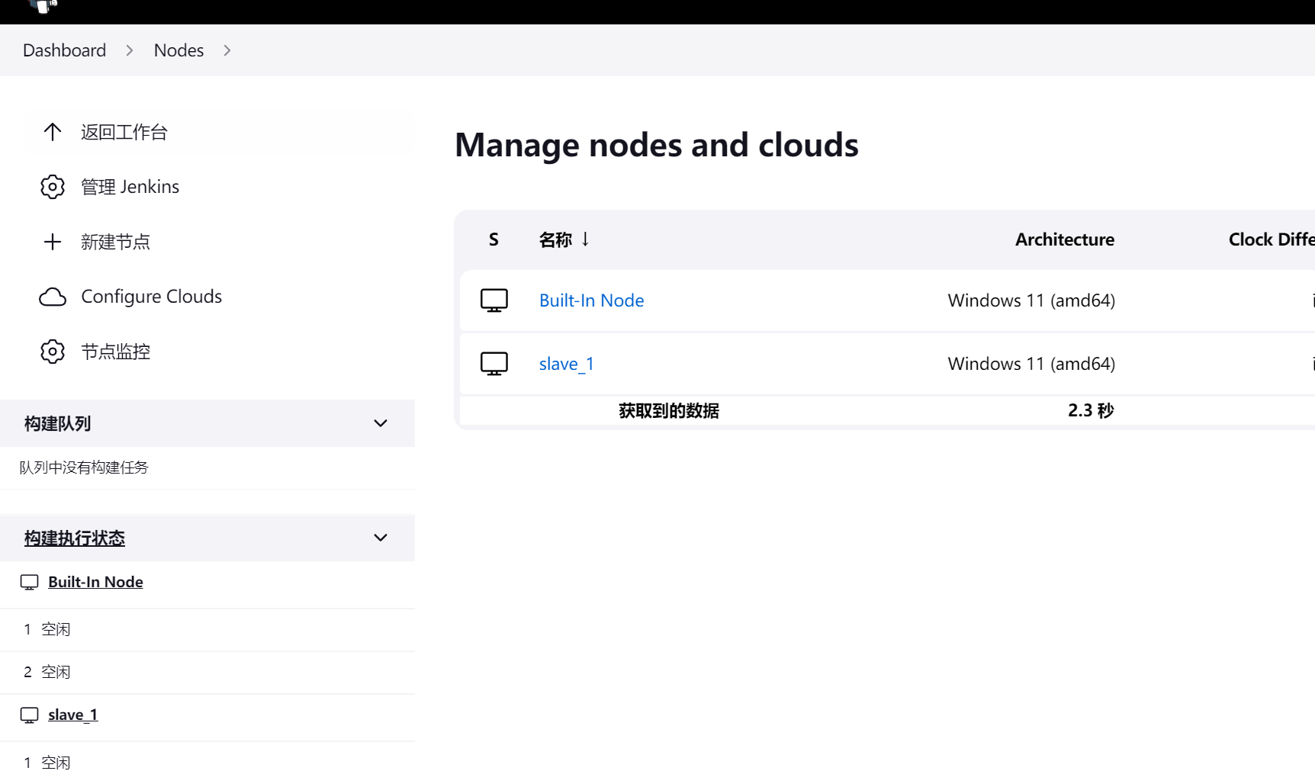Go to Dashboard breadcrumb
The image size is (1315, 771).
pyautogui.click(x=65, y=50)
